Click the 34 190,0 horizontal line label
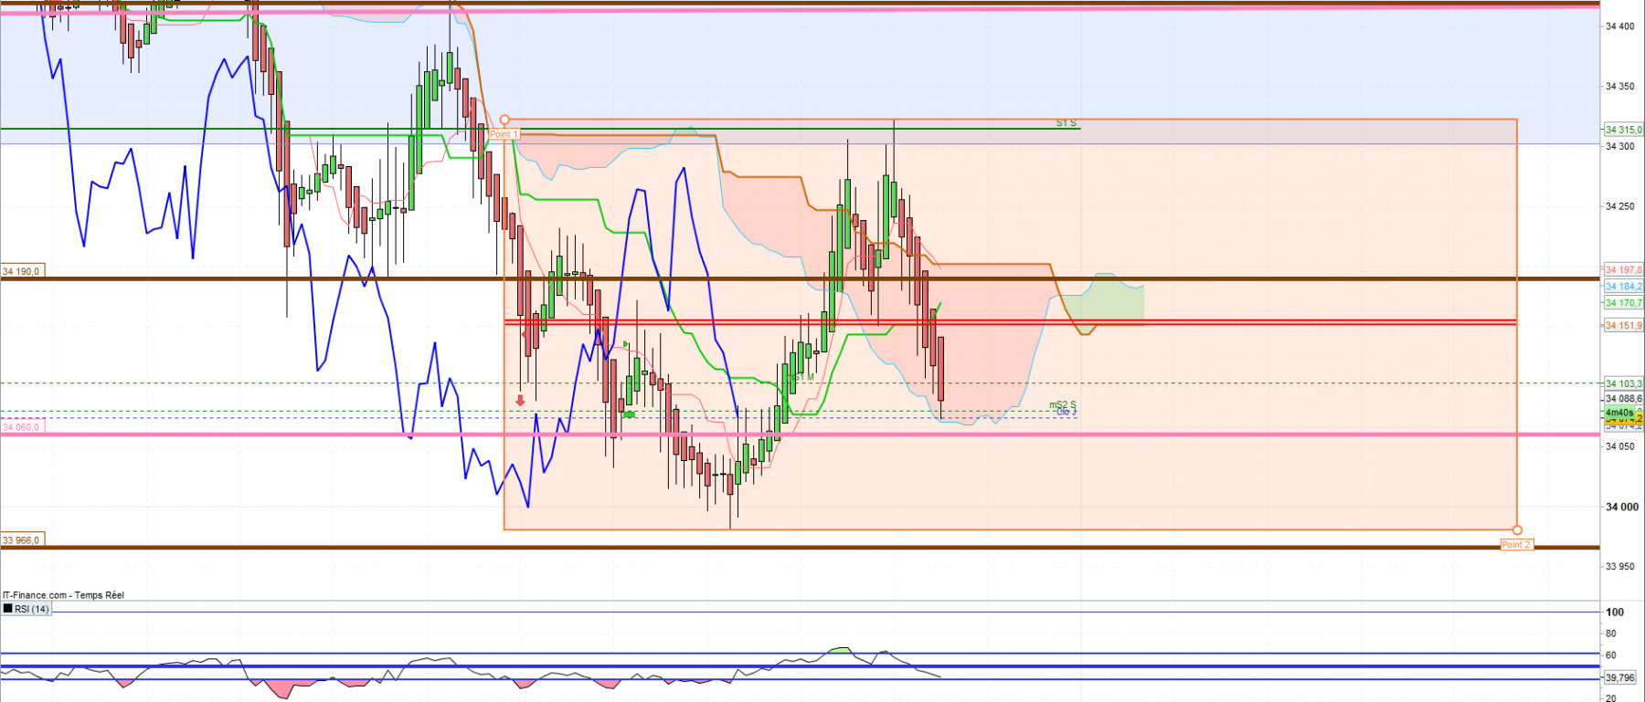The image size is (1645, 702). [x=22, y=271]
